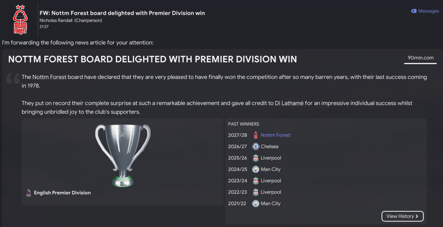Screen dimensions: 443x227
Task: Click the Man City badge for 2021/22
Action: click(x=255, y=204)
